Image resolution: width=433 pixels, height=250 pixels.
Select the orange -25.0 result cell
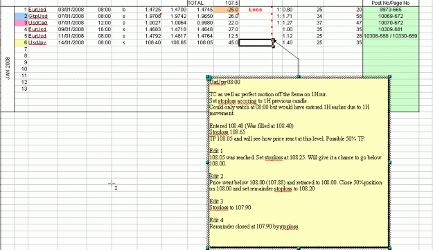click(227, 10)
